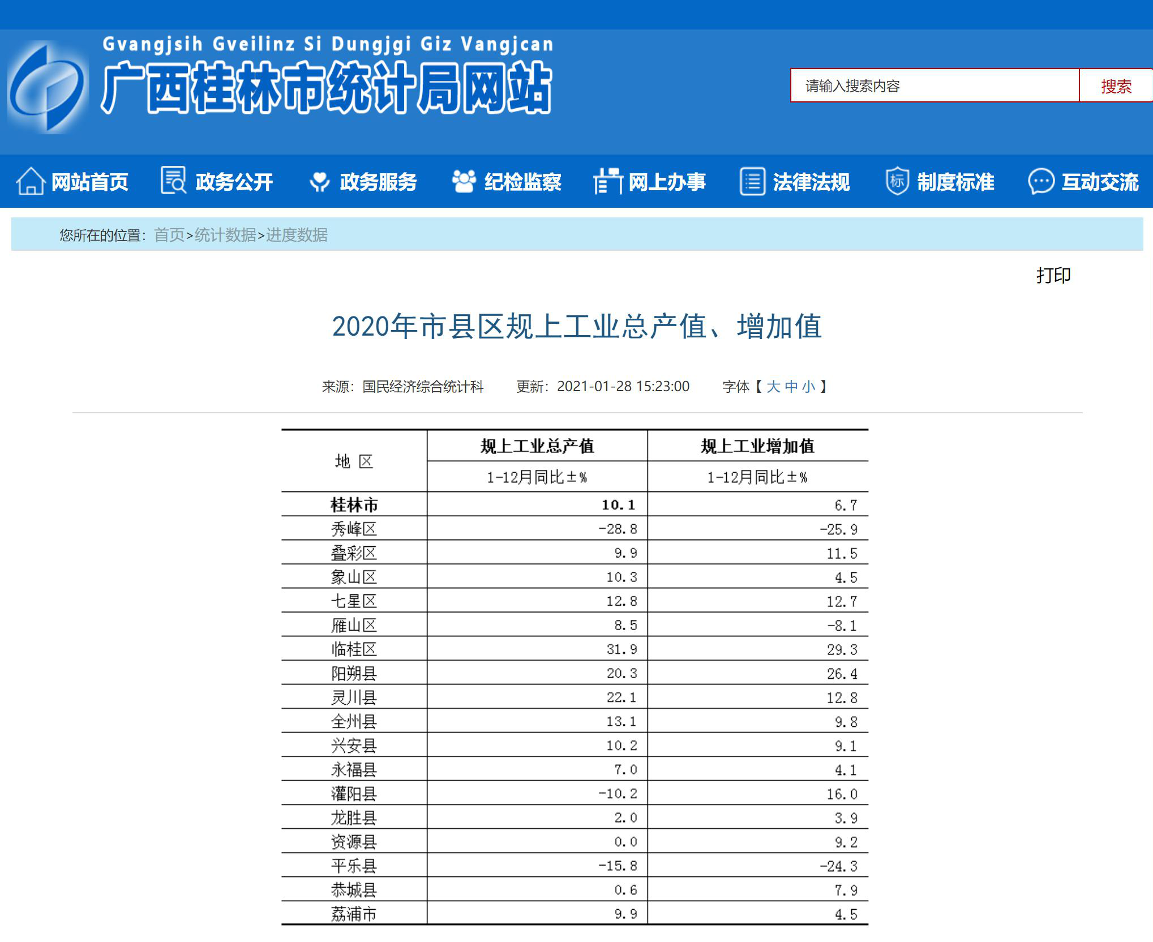Image resolution: width=1153 pixels, height=942 pixels.
Task: Focus the 请输入搜索内容 search field
Action: [934, 86]
